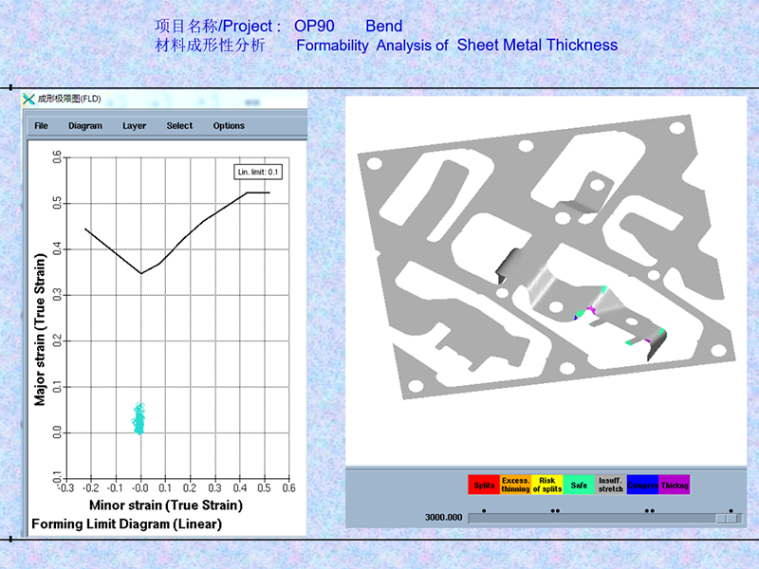Open the Layer dropdown menu
The height and width of the screenshot is (569, 759).
[134, 125]
